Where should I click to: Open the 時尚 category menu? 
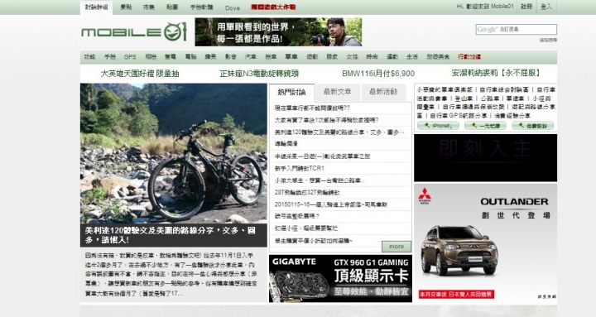pyautogui.click(x=372, y=56)
